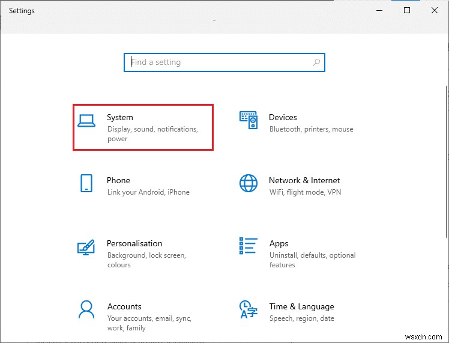Click the vertical scrollbar of Settings
449x343 pixels.
click(447, 162)
